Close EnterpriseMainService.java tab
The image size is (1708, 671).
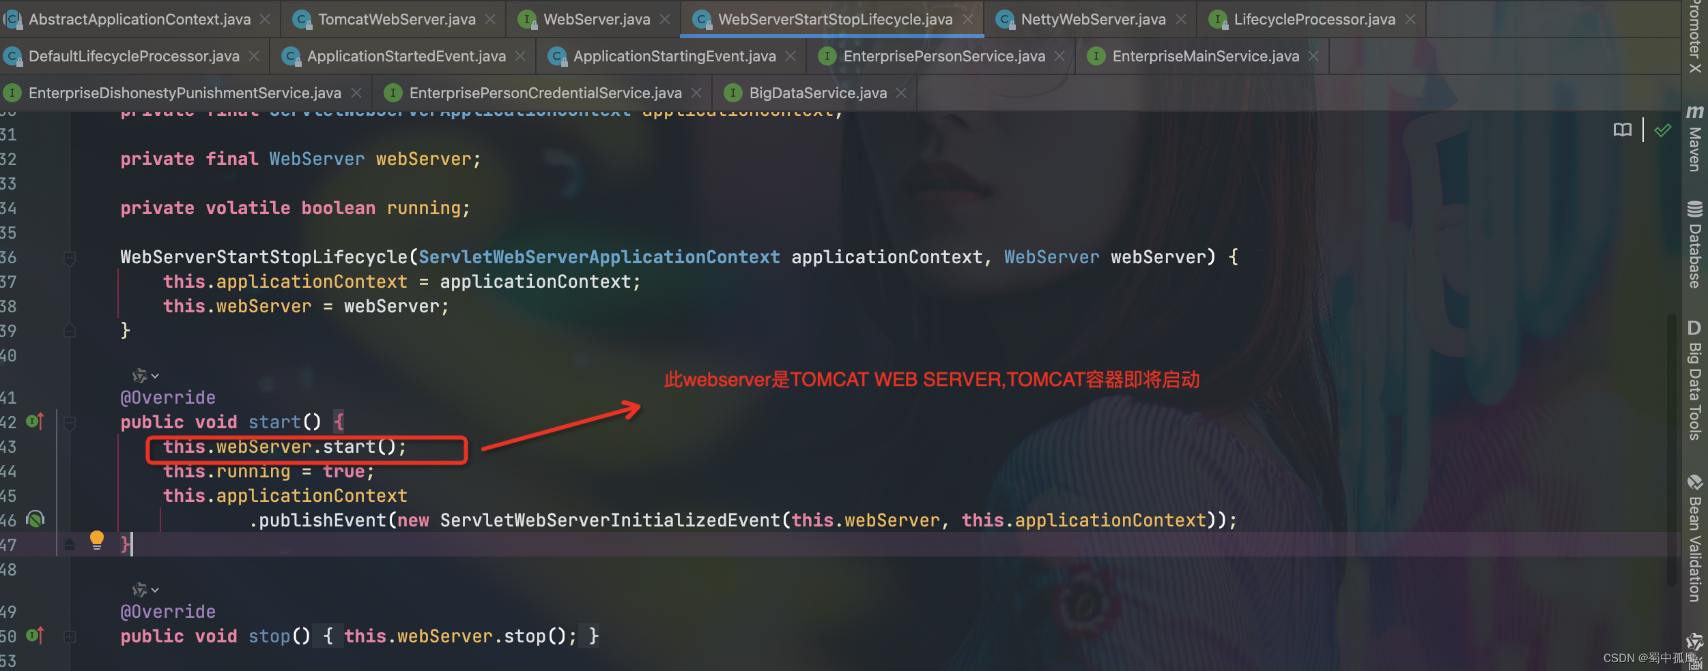1313,56
